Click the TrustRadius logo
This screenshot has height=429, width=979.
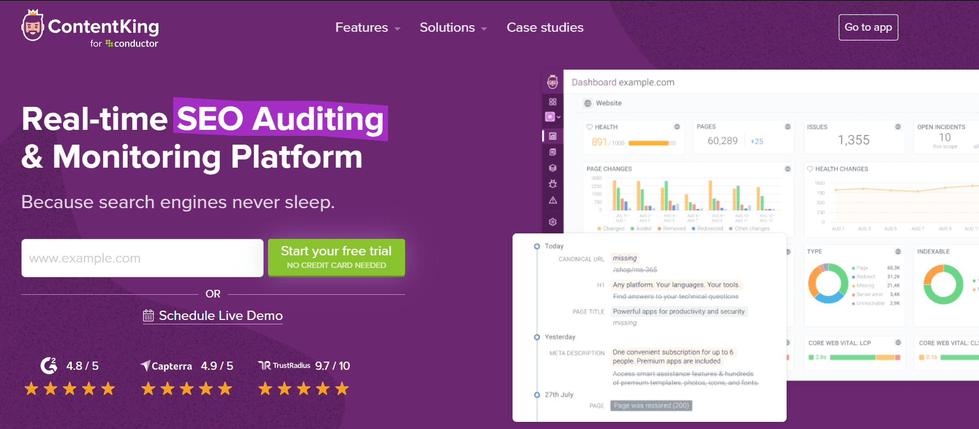284,365
